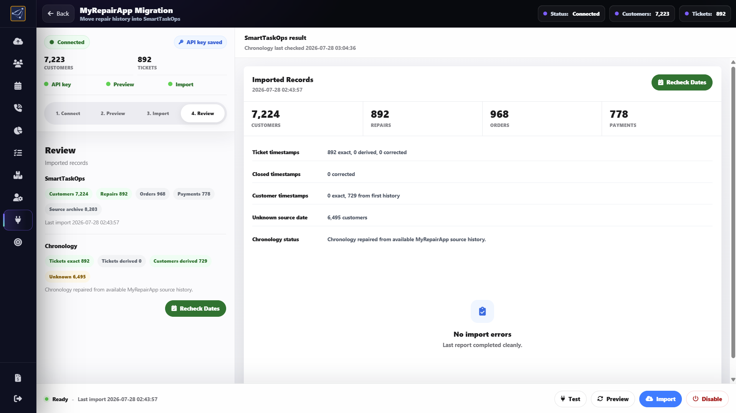Open the invoice document sidebar icon
Viewport: 736px width, 413px height.
click(18, 378)
